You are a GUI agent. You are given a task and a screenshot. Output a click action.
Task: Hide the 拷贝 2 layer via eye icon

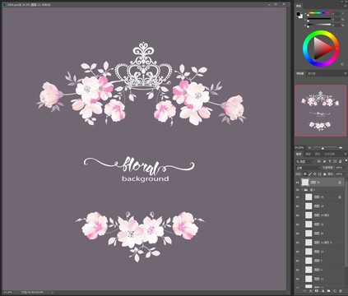298,243
